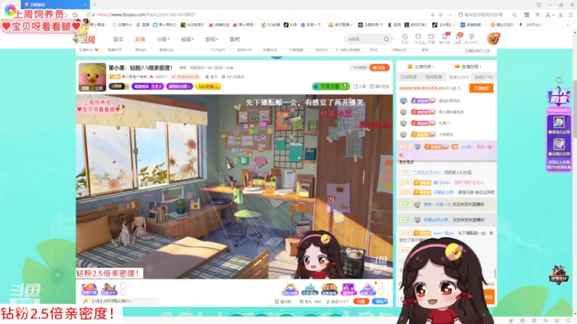Open the purple star-rating pill badge
Image resolution: width=577 pixels, height=324 pixels.
coord(148,86)
